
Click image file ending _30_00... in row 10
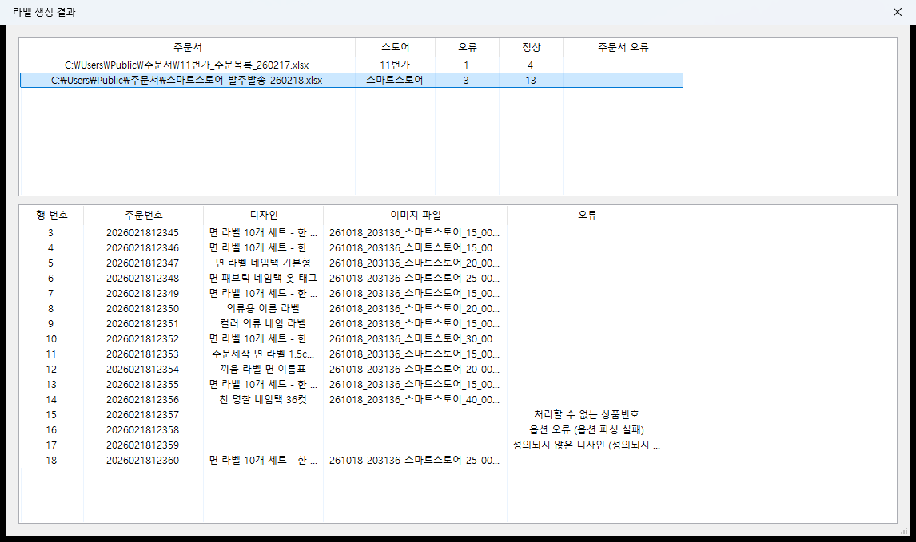click(x=414, y=339)
